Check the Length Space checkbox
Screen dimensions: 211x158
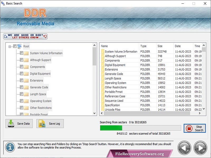point(22,94)
